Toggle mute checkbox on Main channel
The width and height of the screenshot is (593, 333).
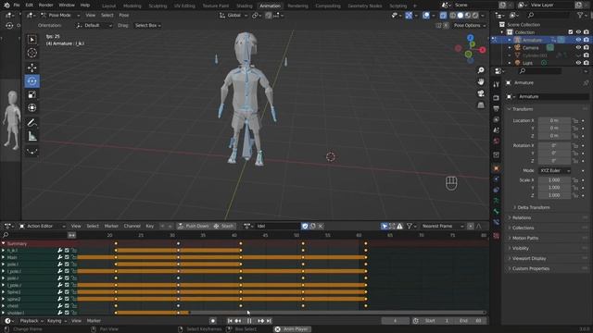[x=67, y=257]
